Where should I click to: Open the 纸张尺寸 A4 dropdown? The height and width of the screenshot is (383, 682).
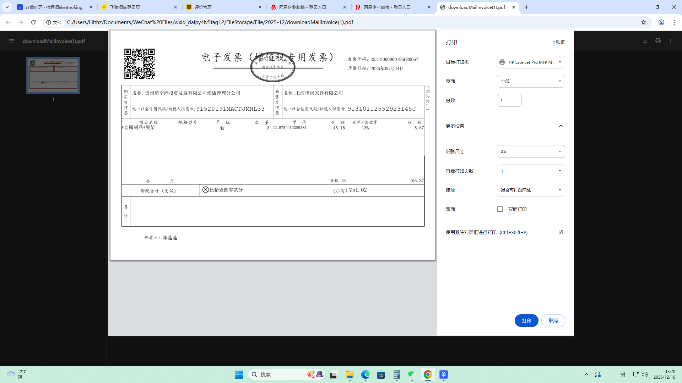point(531,151)
